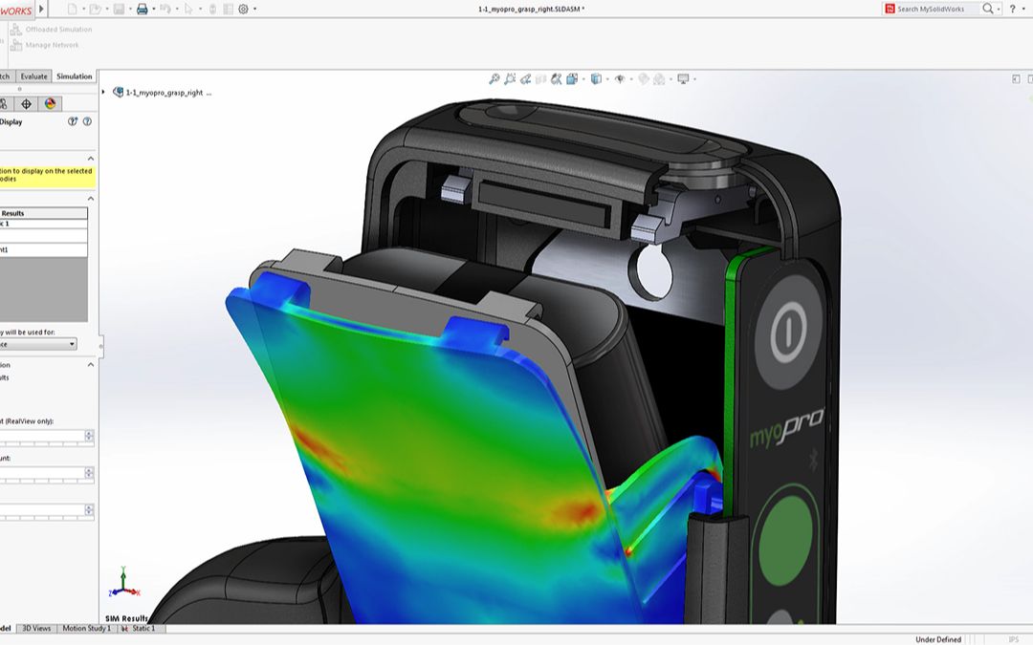Click the transparency amount stepper control
1033x645 pixels.
(x=89, y=472)
